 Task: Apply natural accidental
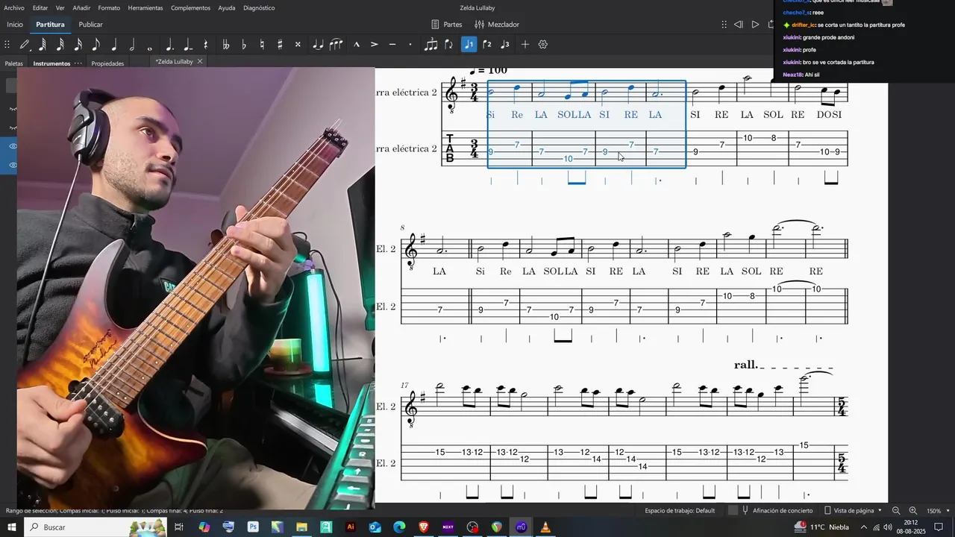pos(262,45)
